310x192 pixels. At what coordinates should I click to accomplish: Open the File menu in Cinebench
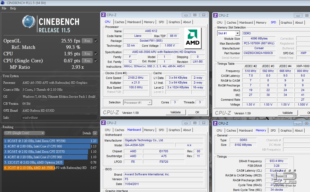coord(4,8)
